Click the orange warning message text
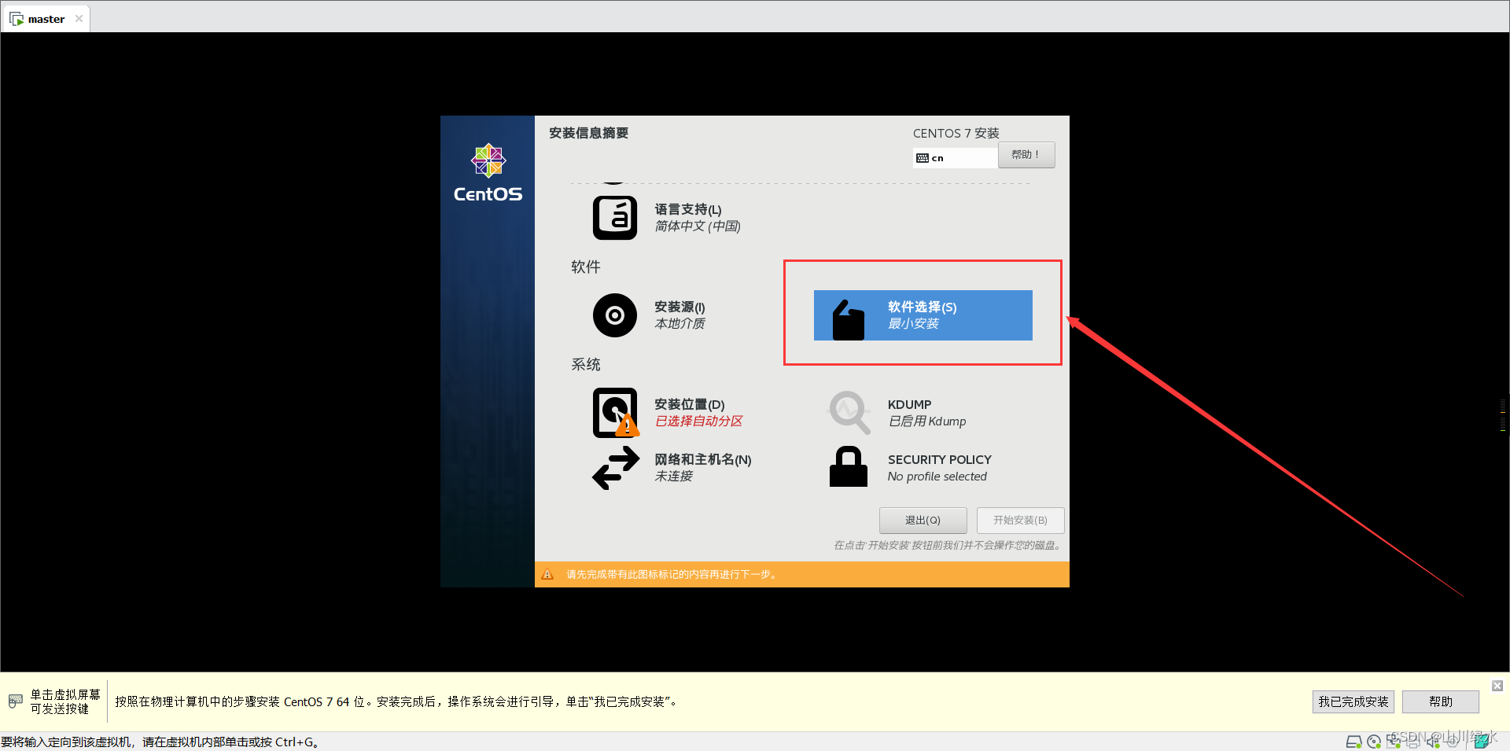 672,575
